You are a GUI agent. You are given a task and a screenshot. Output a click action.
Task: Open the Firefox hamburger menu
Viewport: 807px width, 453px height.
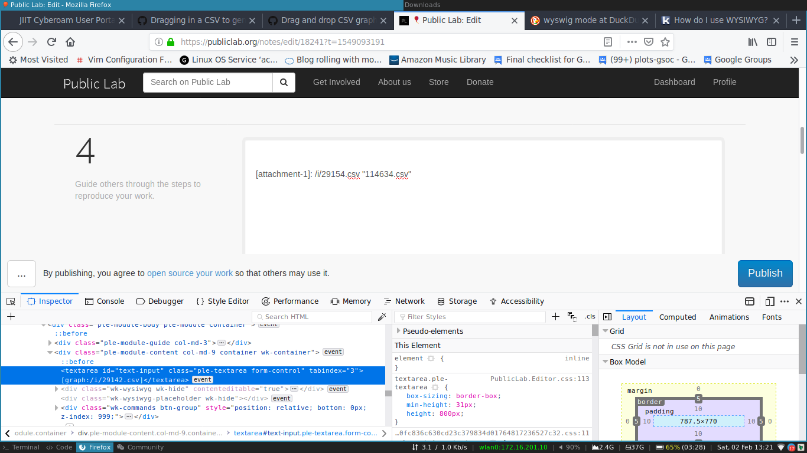coord(795,42)
